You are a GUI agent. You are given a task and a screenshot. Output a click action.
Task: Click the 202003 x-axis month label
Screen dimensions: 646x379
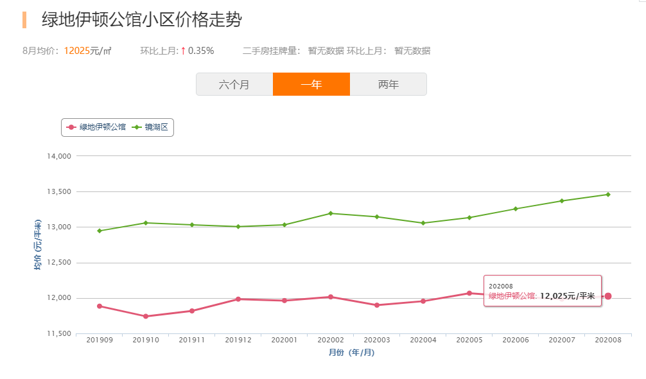click(377, 340)
